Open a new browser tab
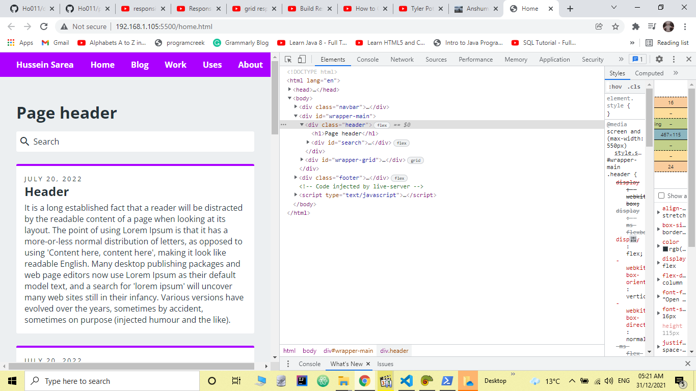Viewport: 696px width, 391px height. [570, 9]
